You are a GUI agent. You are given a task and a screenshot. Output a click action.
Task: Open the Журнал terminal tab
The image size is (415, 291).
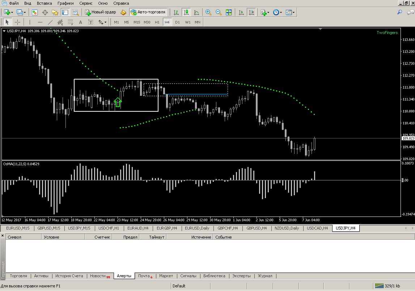point(265,276)
